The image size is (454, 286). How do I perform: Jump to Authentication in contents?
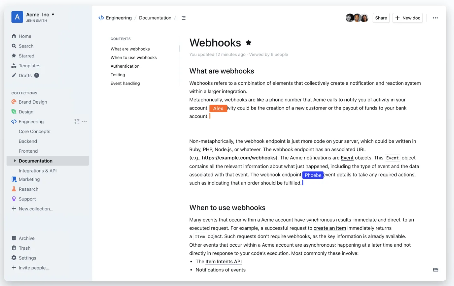pos(125,66)
